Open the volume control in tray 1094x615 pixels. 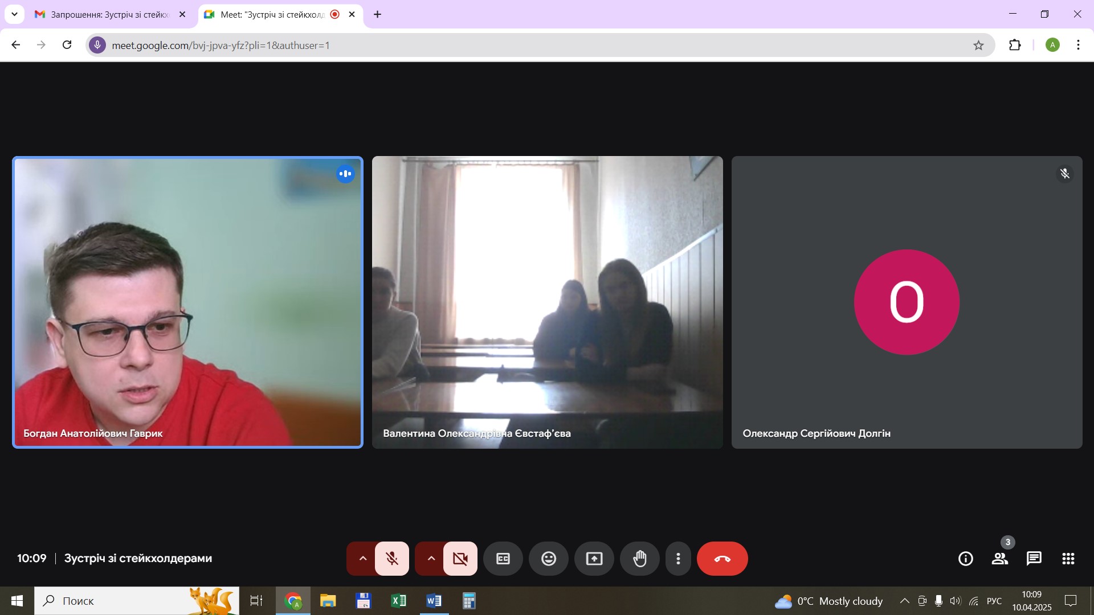pyautogui.click(x=956, y=601)
